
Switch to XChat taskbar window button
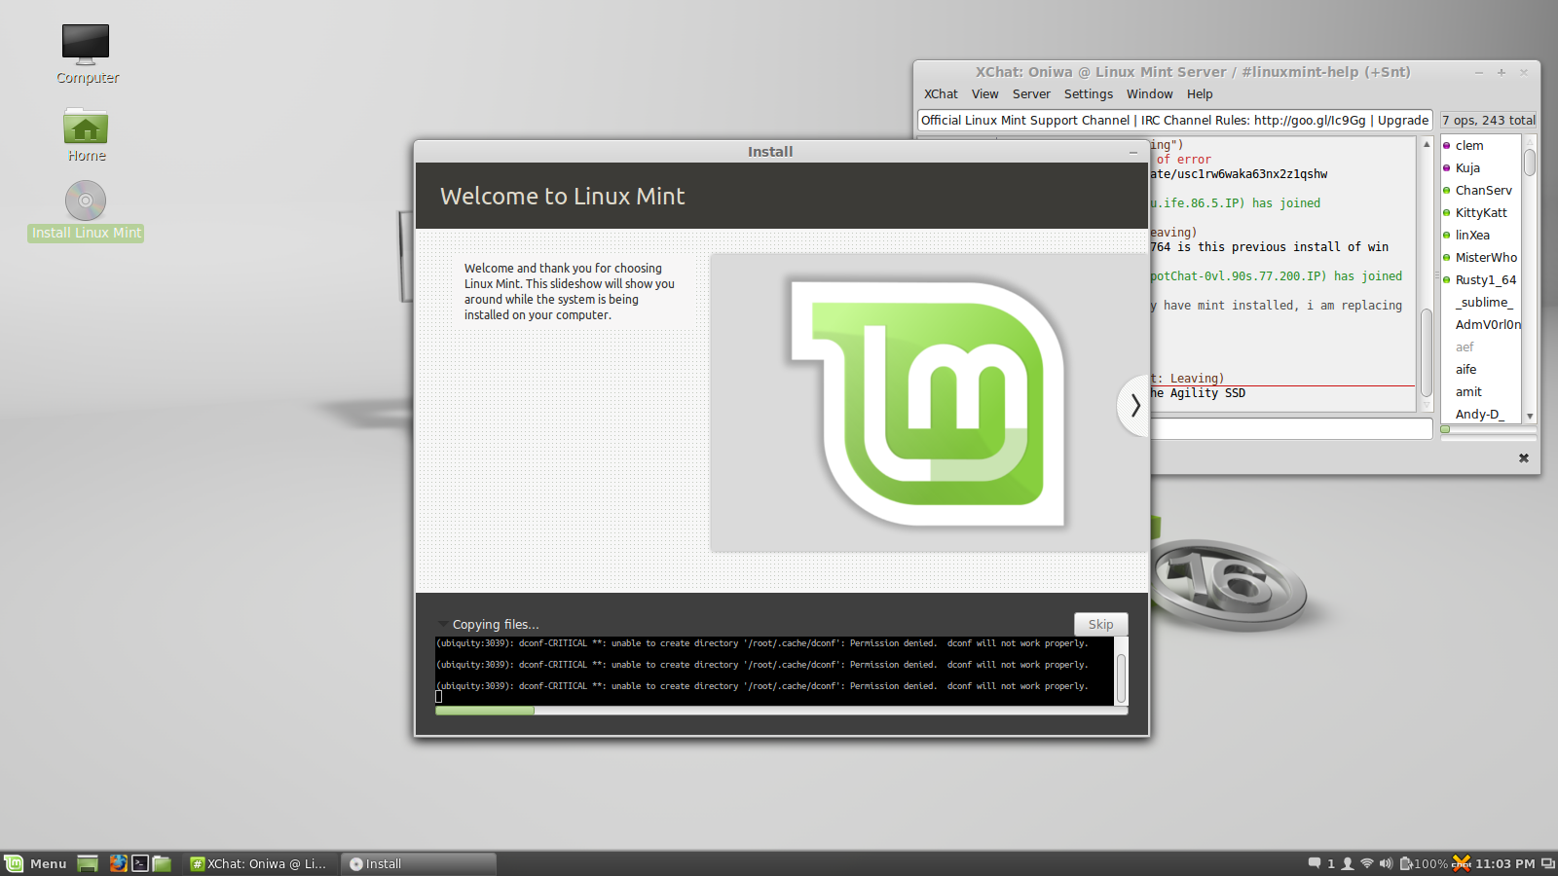(x=260, y=863)
